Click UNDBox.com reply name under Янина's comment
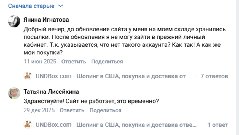The height and width of the screenshot is (135, 239). click(x=113, y=76)
